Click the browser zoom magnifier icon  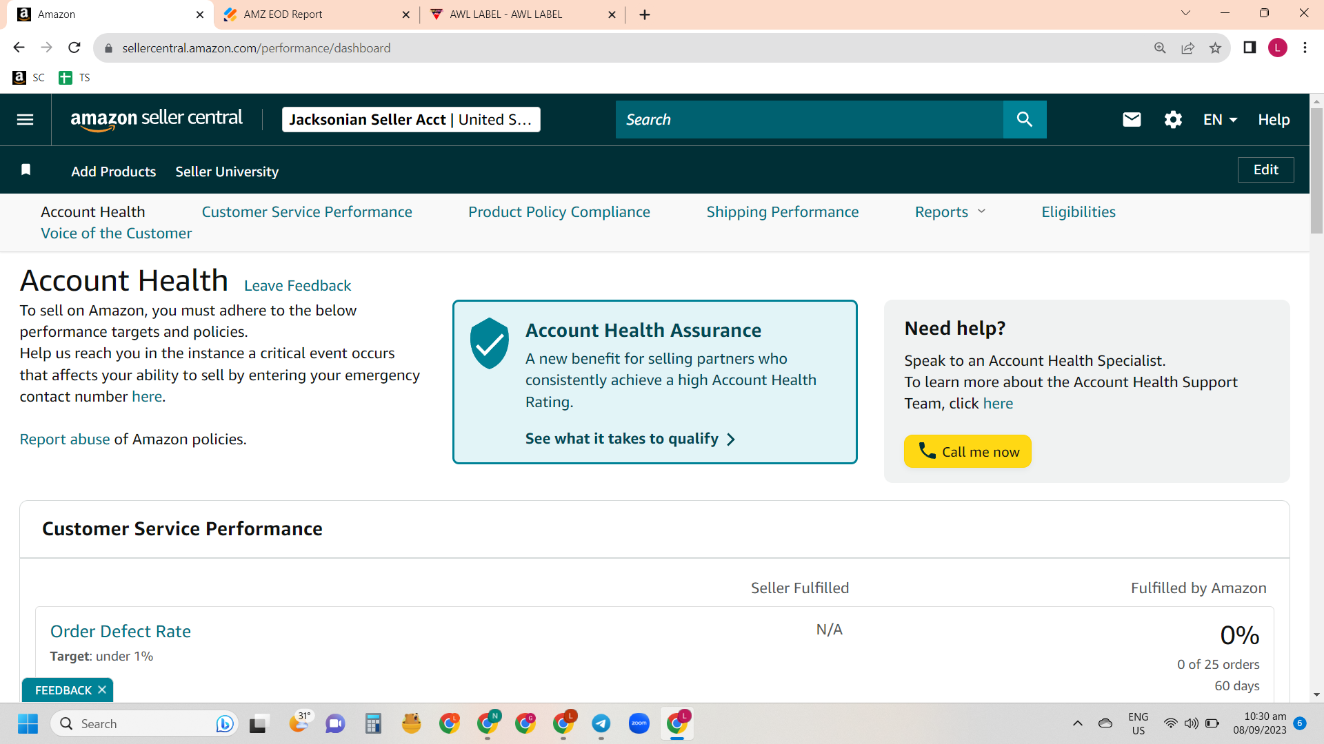point(1160,48)
